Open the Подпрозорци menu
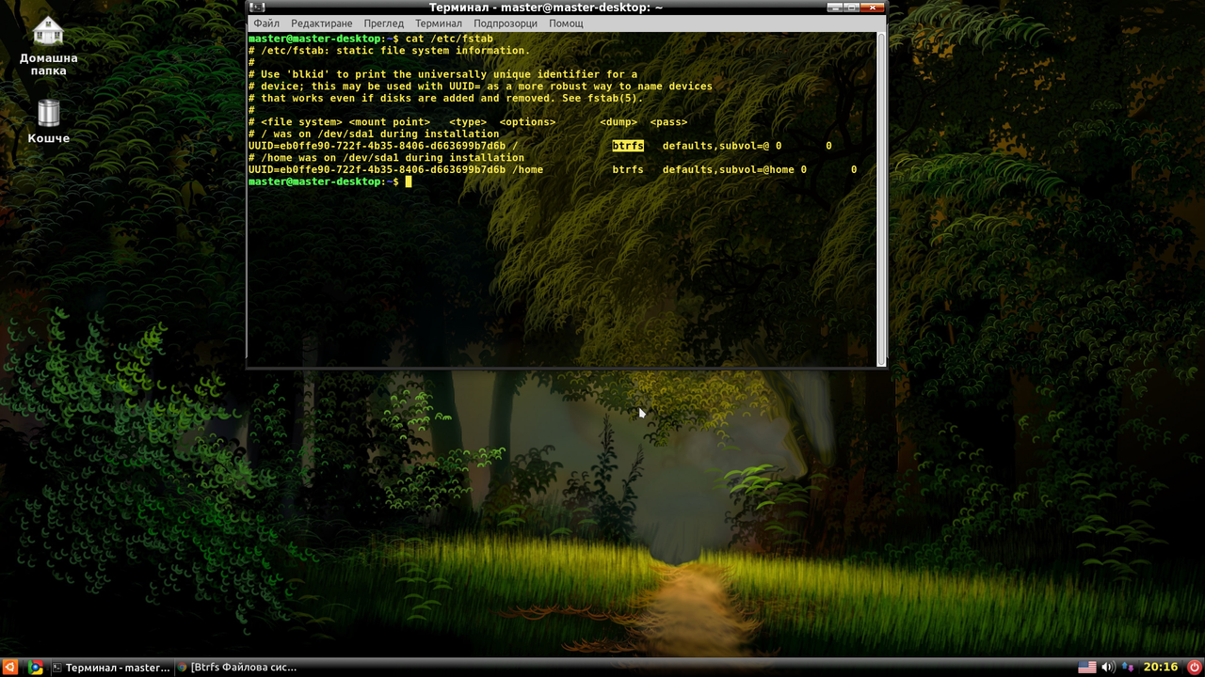This screenshot has width=1205, height=677. (x=506, y=24)
